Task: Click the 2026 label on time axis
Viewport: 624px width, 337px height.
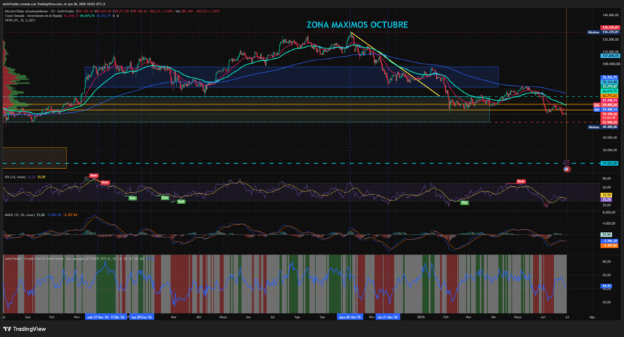Action: pyautogui.click(x=421, y=317)
